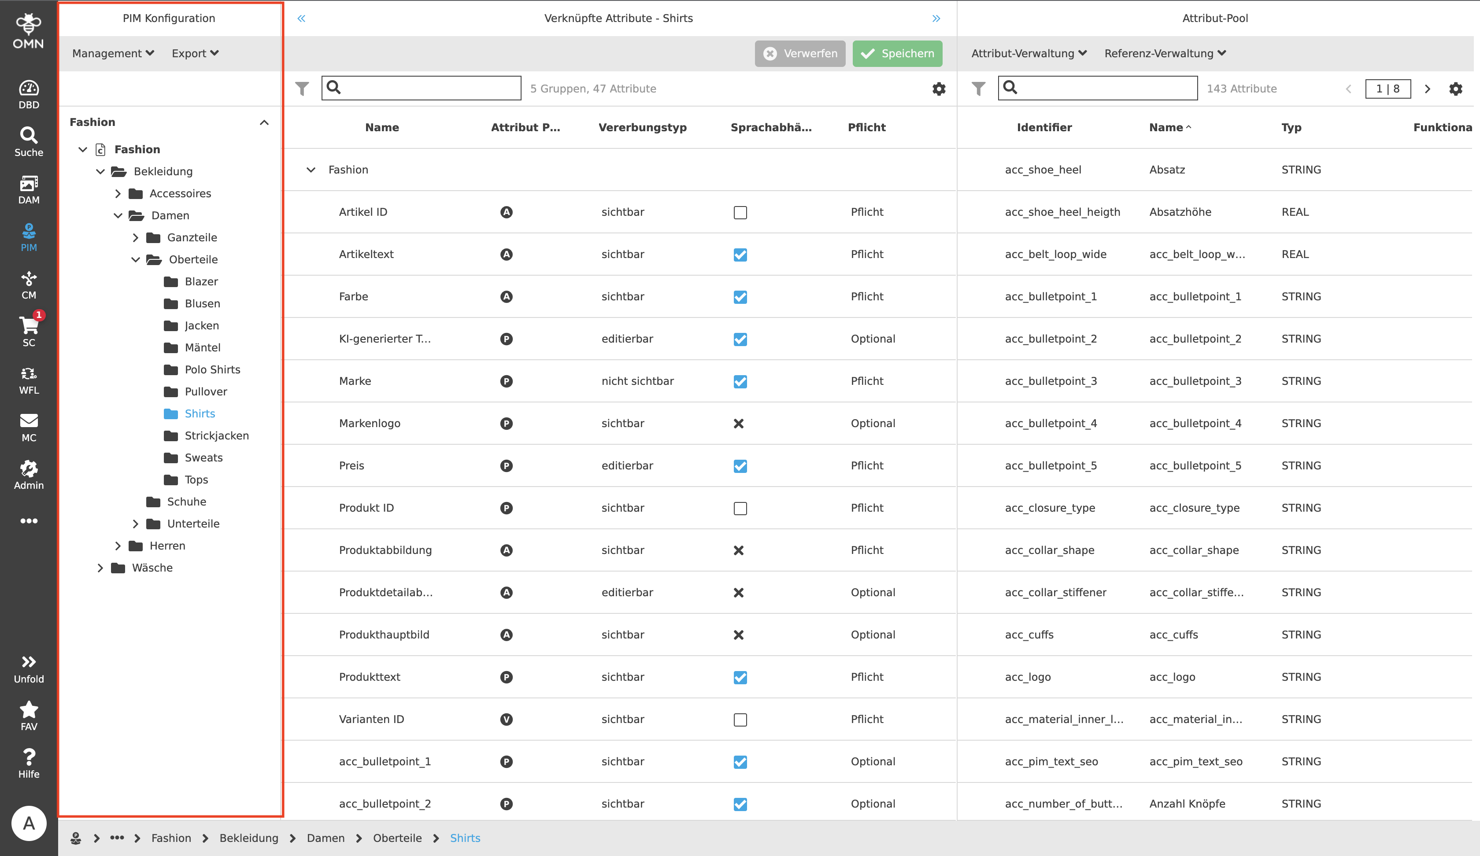Image resolution: width=1480 pixels, height=856 pixels.
Task: Open the filter for verknüpfte Attribute
Action: (301, 89)
